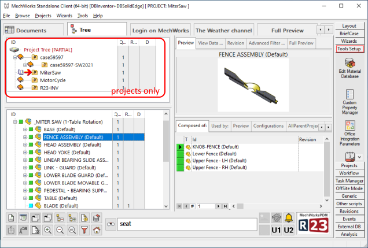Open the Browse menu
Screen dimensions: 368x248
tap(23, 16)
